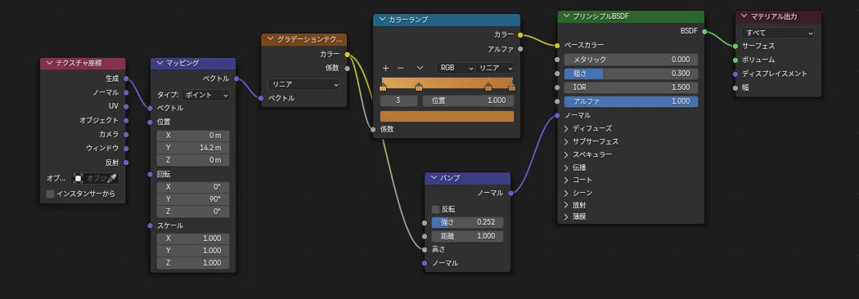The width and height of the screenshot is (859, 299).
Task: Open the RGB color mode dropdown
Action: click(x=455, y=69)
